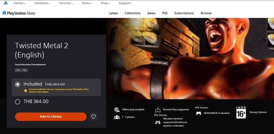Click the Sony Interactive Entertainment publisher text

tap(30, 65)
